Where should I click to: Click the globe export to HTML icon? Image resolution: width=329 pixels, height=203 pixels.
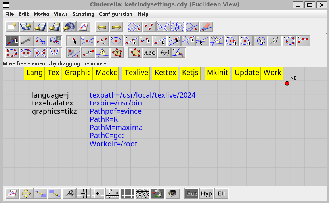click(x=69, y=27)
